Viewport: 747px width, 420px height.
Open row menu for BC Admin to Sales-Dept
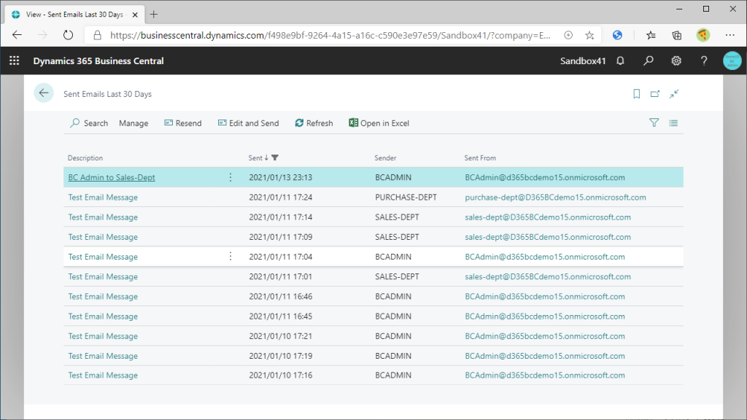pyautogui.click(x=231, y=177)
